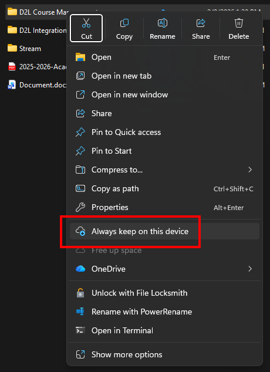Click the D2L Integration folder icon
This screenshot has width=270, height=372.
(12, 30)
